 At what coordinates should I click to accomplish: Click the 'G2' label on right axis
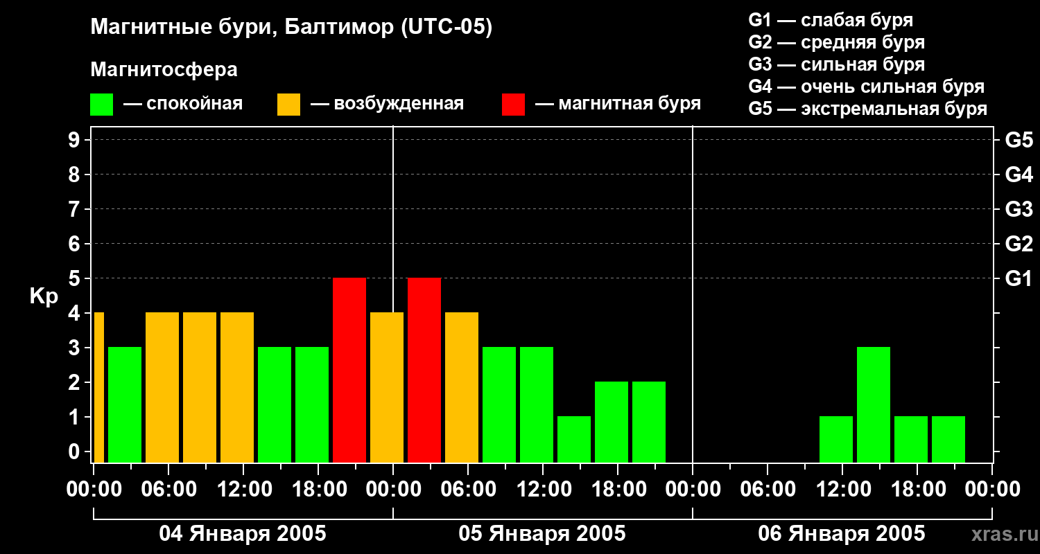[x=1019, y=244]
